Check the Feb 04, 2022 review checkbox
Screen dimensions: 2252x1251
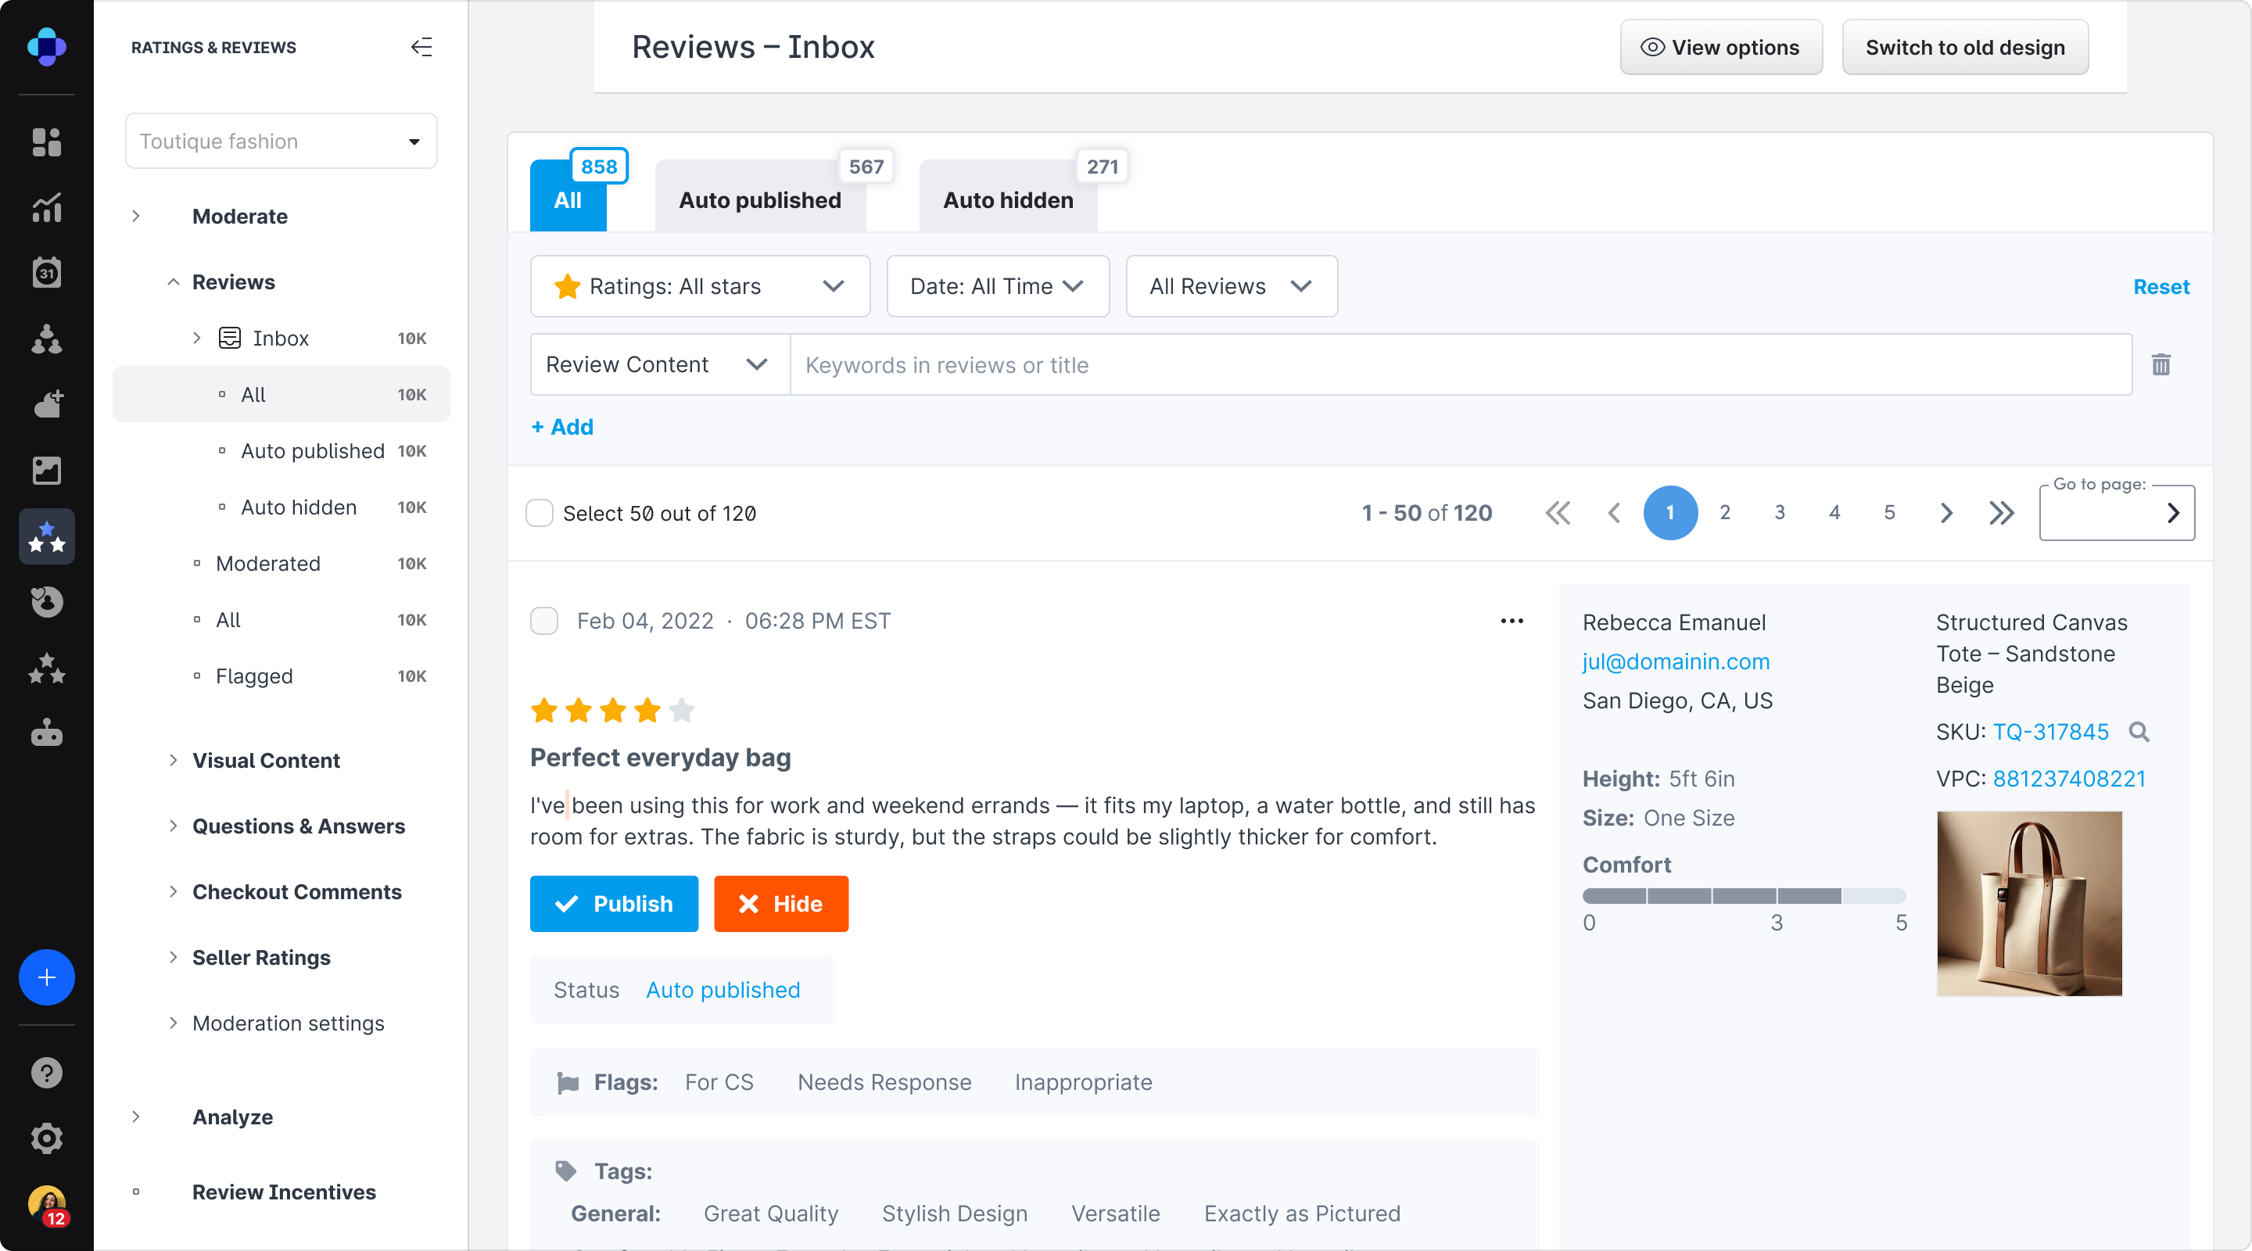[543, 621]
